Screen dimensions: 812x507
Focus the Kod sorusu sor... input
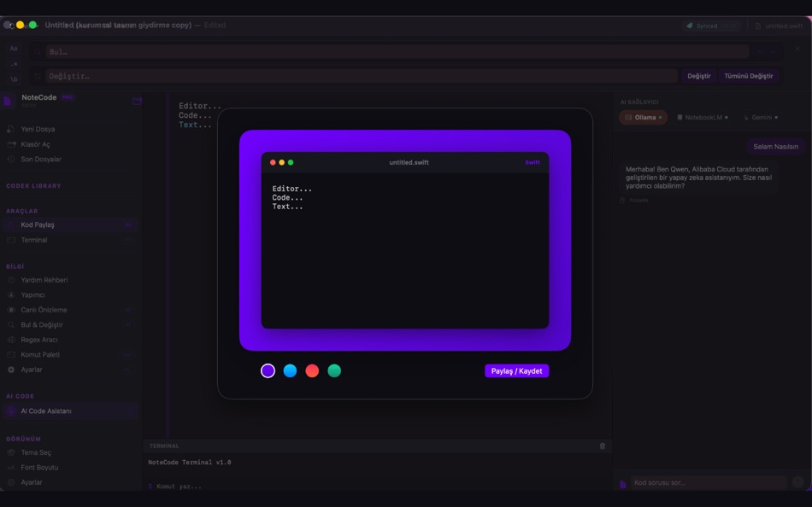[x=709, y=483]
